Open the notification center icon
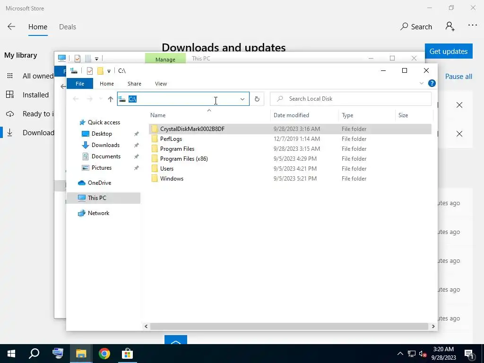Image resolution: width=484 pixels, height=363 pixels. (x=469, y=354)
